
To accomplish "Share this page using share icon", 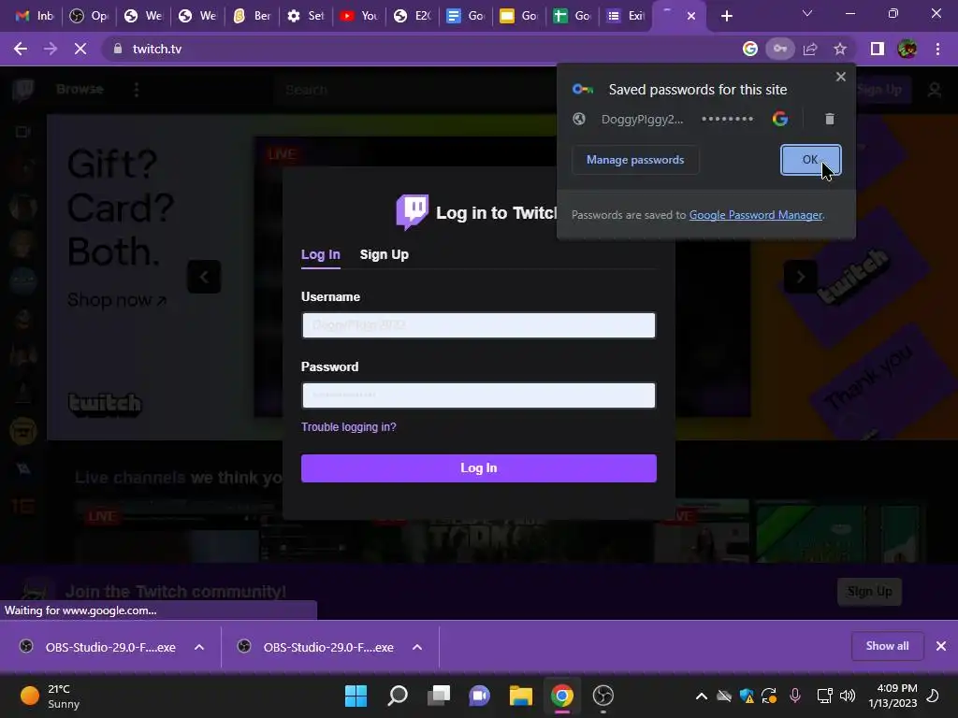I will pyautogui.click(x=811, y=49).
